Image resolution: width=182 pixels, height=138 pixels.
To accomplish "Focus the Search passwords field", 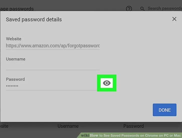I will (165, 8).
